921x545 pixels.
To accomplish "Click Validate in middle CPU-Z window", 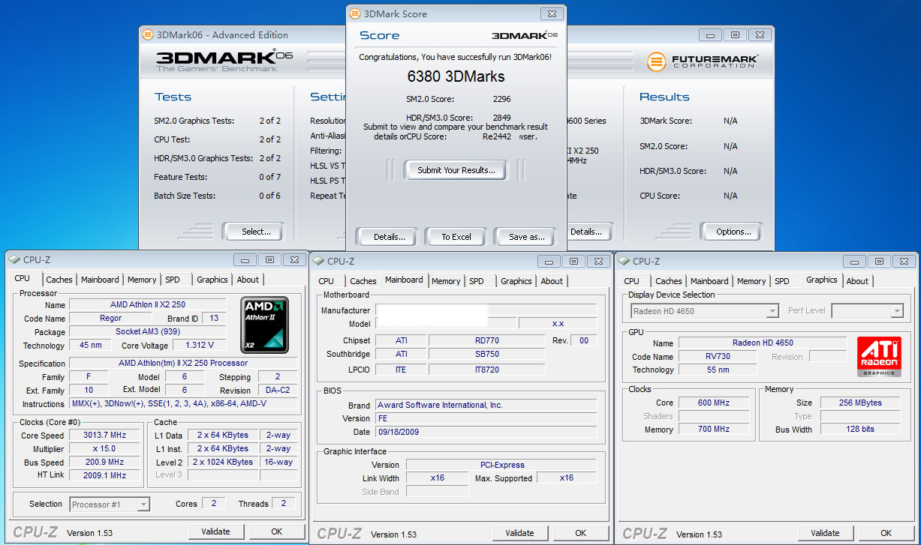I will pyautogui.click(x=519, y=533).
